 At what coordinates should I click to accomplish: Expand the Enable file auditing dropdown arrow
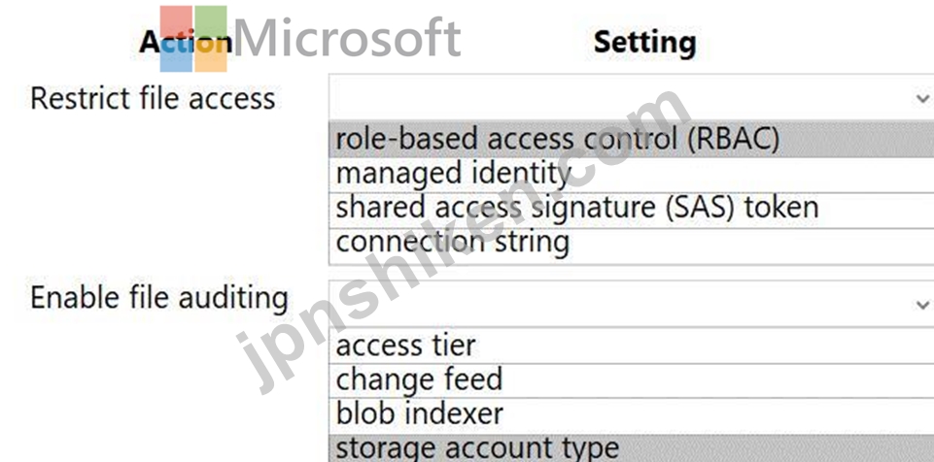(922, 305)
